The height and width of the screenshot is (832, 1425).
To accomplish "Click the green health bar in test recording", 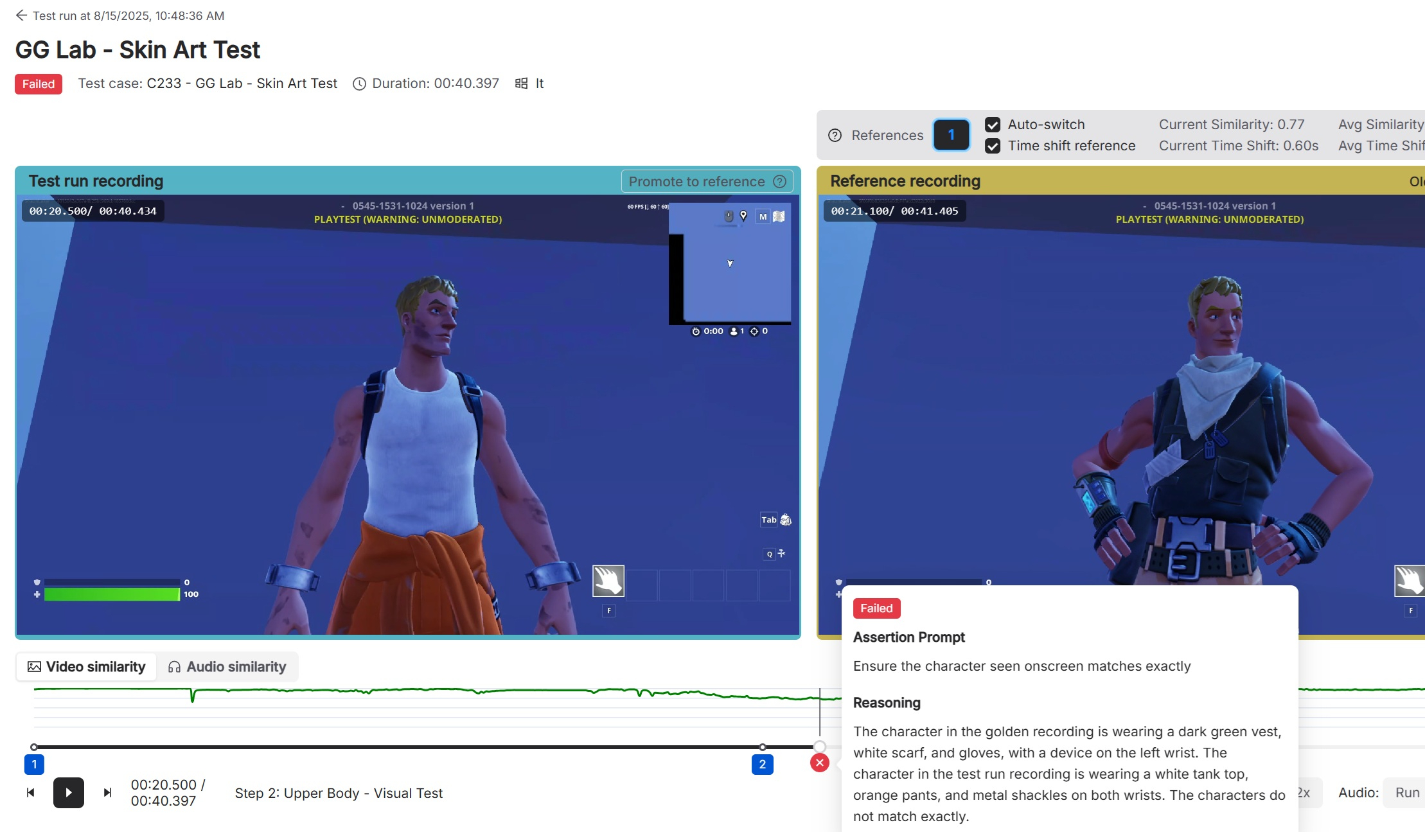I will pyautogui.click(x=112, y=594).
